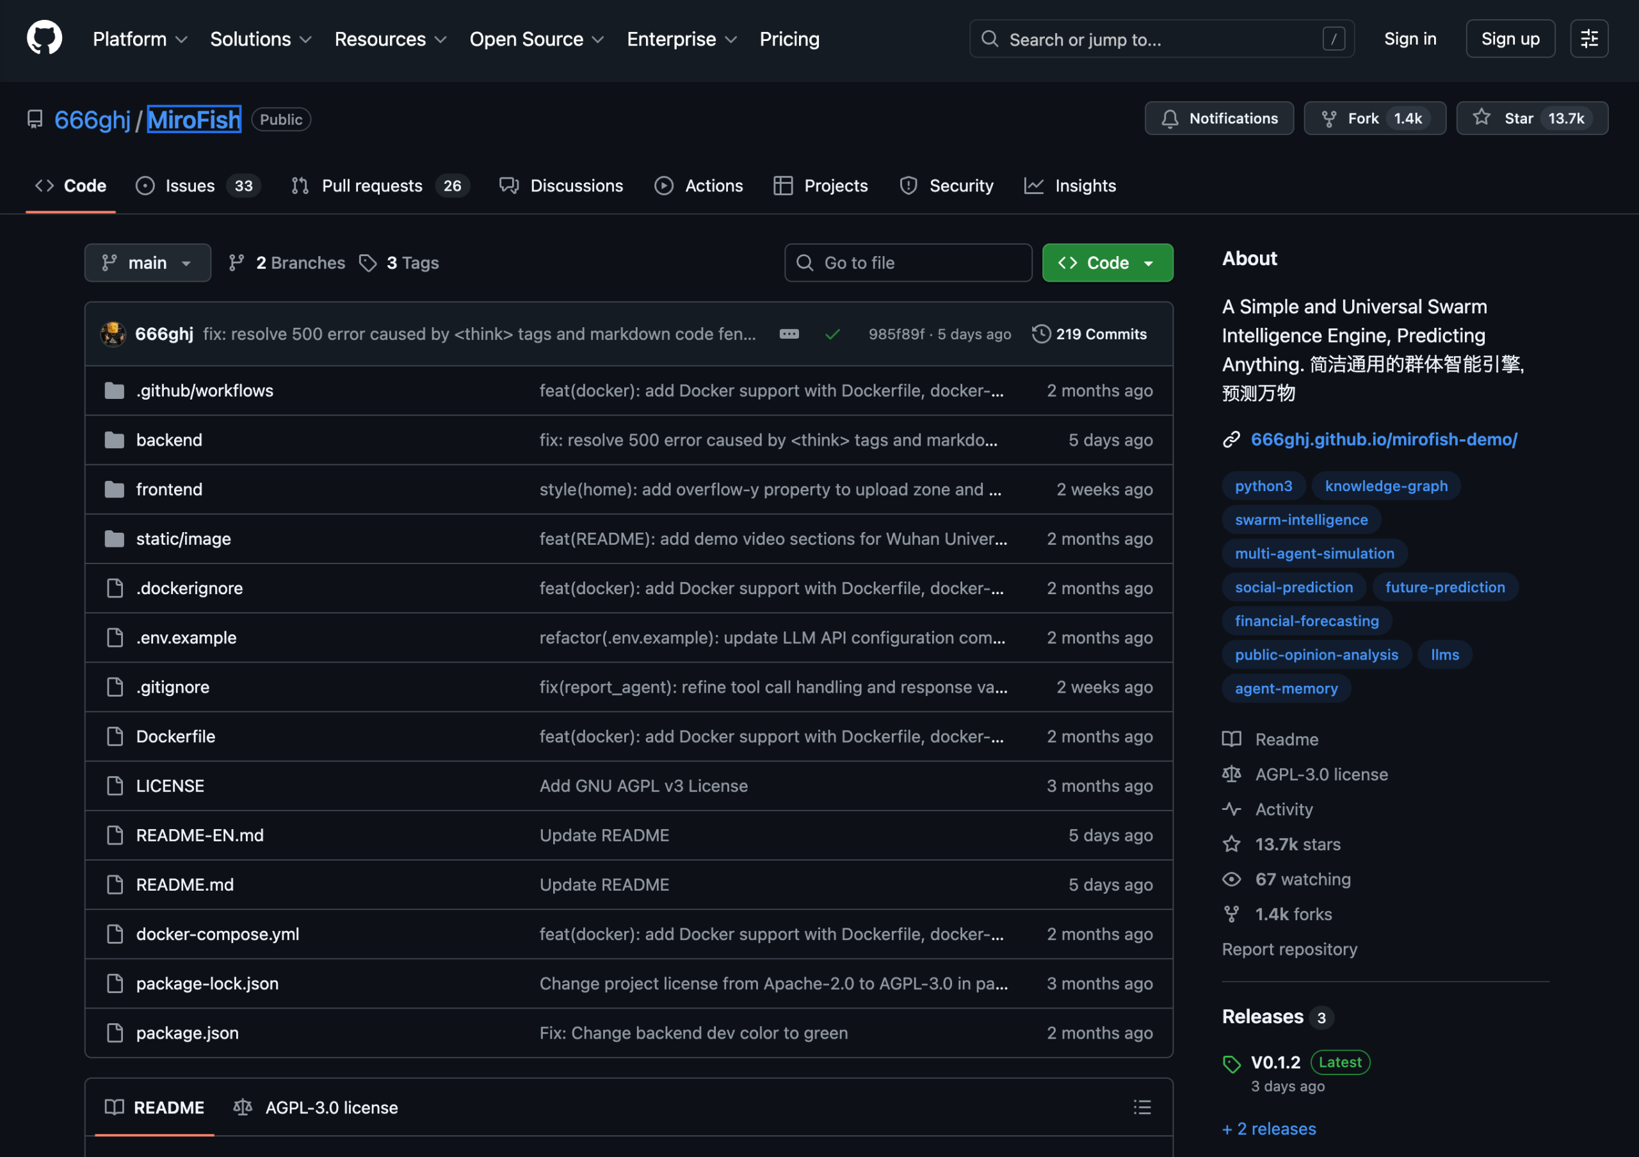
Task: Open the global navigation settings icon
Action: pos(1588,38)
